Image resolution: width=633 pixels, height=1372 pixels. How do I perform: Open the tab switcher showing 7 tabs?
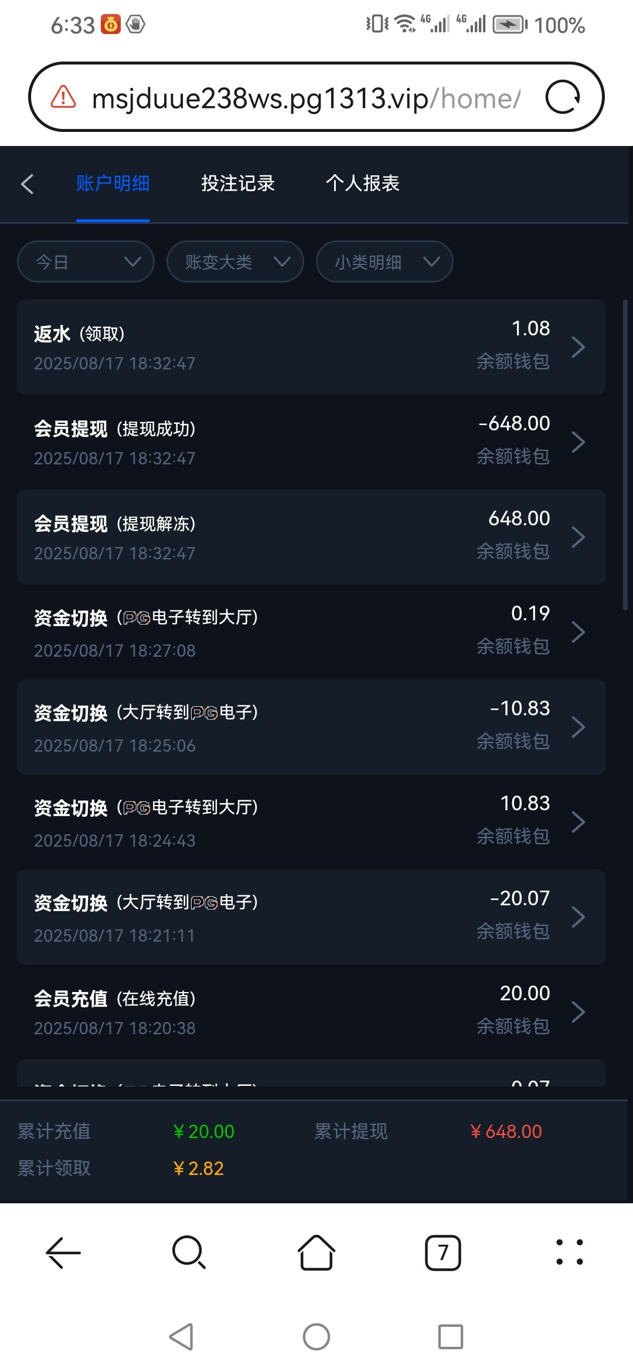tap(443, 1252)
